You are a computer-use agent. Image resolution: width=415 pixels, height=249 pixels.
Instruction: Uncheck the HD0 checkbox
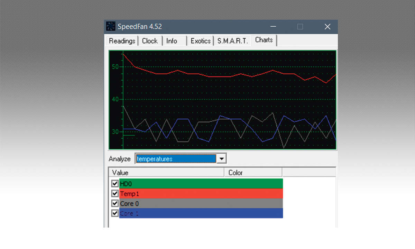tap(115, 183)
